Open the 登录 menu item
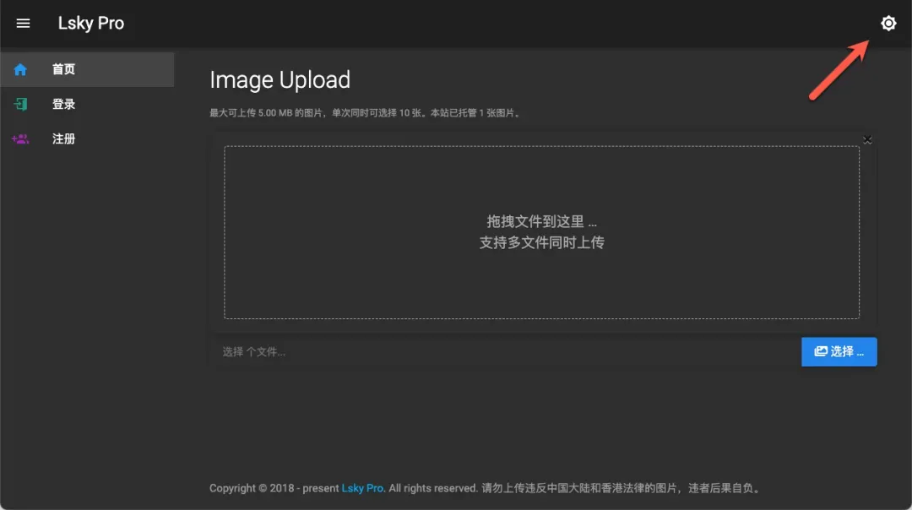 point(87,104)
